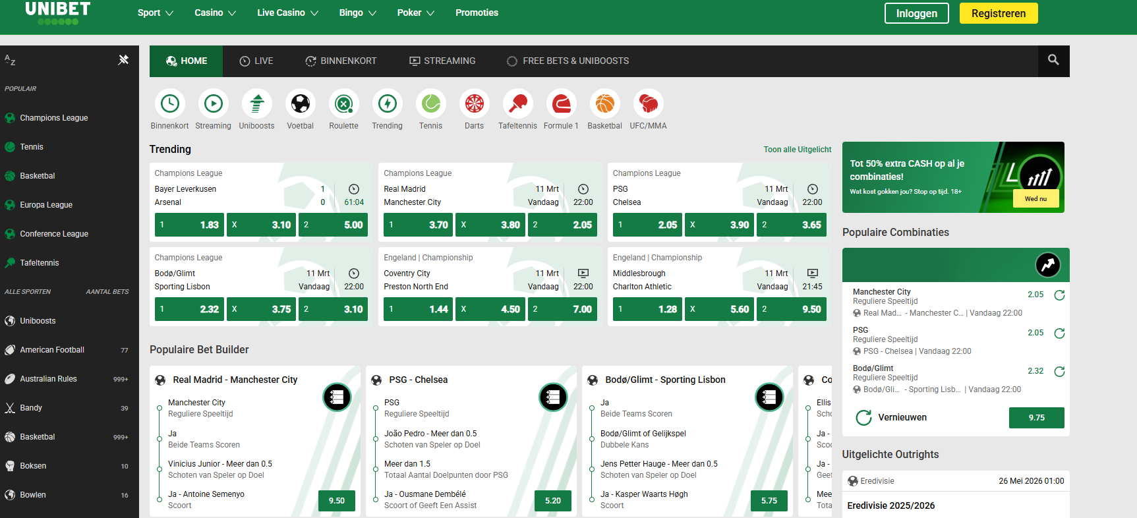
Task: Select draw odds 3.80 for Real Madrid match
Action: pos(490,225)
